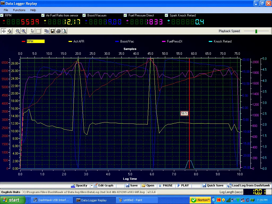Click the log file path in status bar
The image size is (272, 204).
(x=84, y=192)
